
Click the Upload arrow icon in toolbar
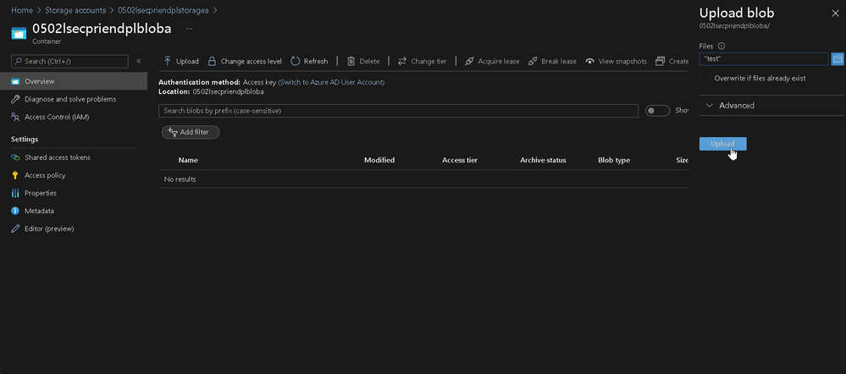point(168,62)
